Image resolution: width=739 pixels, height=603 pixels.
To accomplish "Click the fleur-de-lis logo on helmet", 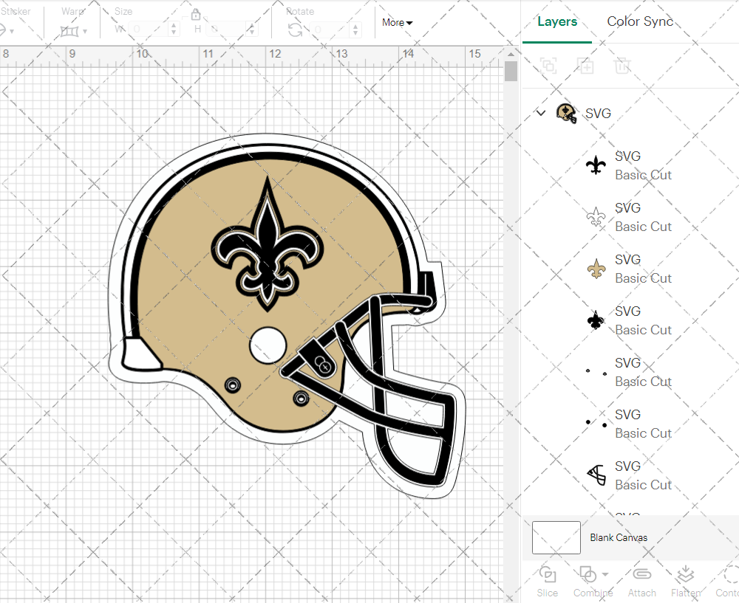I will pyautogui.click(x=268, y=245).
